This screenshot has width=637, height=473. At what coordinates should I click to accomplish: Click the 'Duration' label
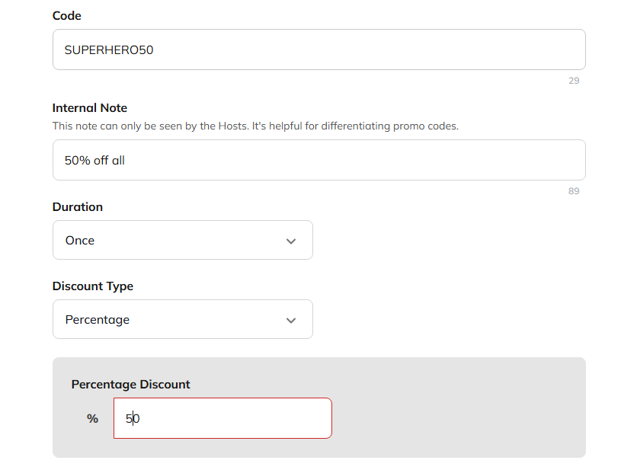[78, 207]
